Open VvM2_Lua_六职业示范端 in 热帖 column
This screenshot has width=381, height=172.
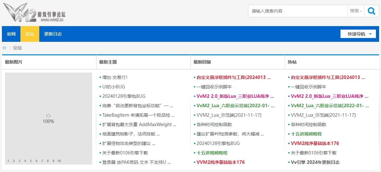point(330,106)
